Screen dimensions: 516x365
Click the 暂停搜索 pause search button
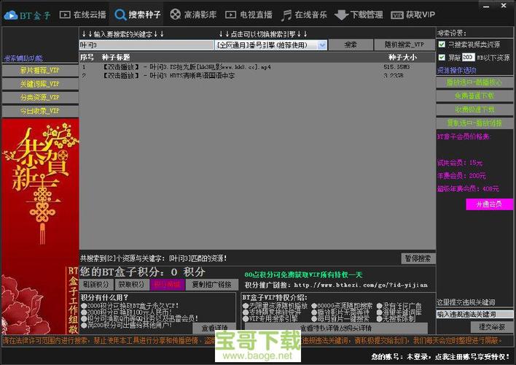click(x=418, y=258)
